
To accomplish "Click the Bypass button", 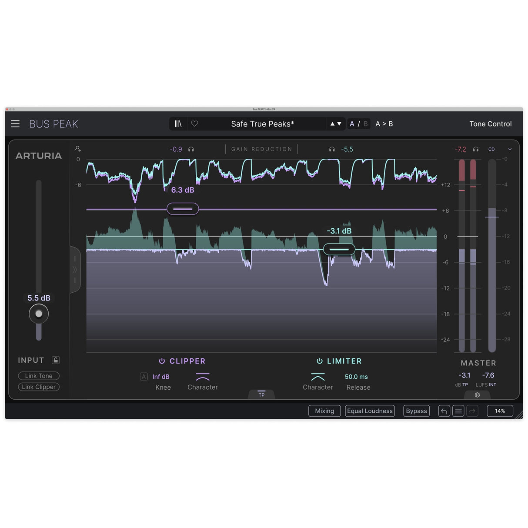I will click(x=416, y=411).
